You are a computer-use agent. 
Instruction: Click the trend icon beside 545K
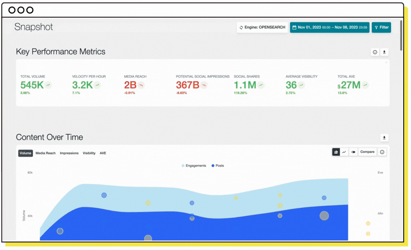pyautogui.click(x=48, y=85)
